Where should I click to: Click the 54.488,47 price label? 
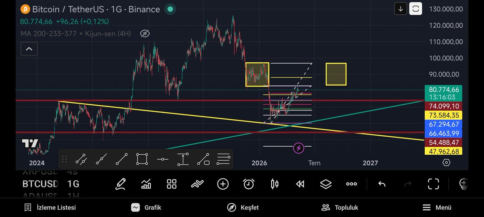click(444, 142)
